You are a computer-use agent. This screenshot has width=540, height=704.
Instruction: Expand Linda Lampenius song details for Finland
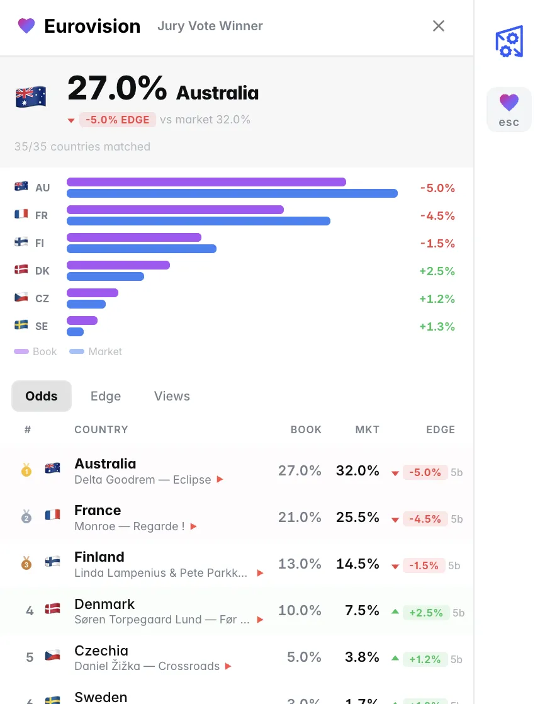pyautogui.click(x=259, y=573)
